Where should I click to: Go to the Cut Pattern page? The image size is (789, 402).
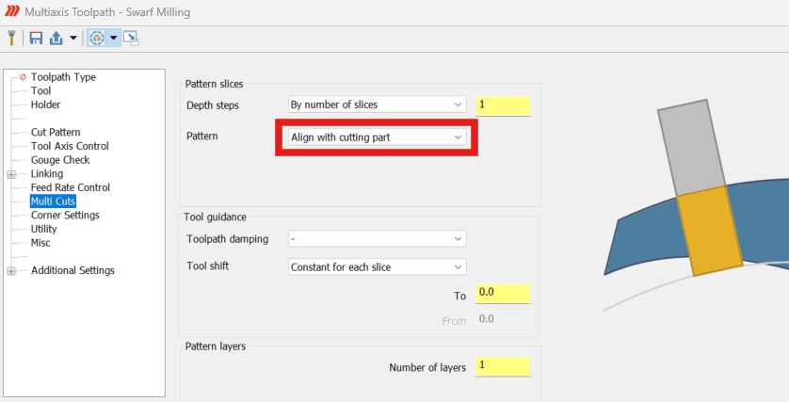click(56, 133)
